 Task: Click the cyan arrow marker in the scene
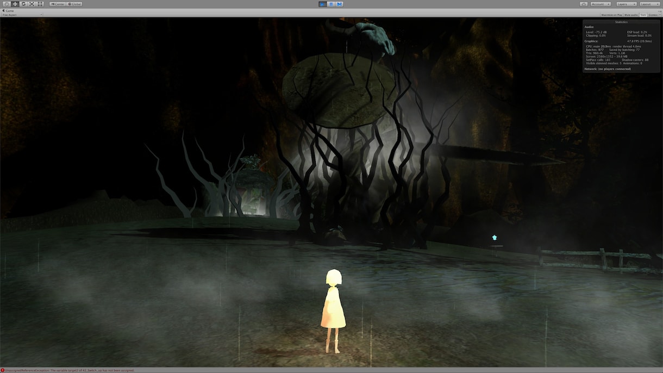495,238
